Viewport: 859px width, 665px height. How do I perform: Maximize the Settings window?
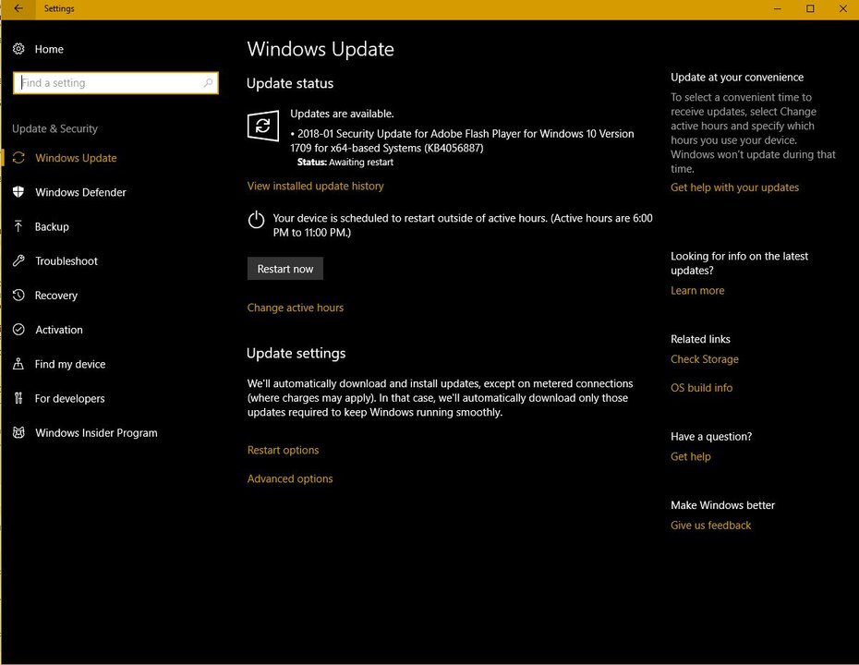pos(810,8)
